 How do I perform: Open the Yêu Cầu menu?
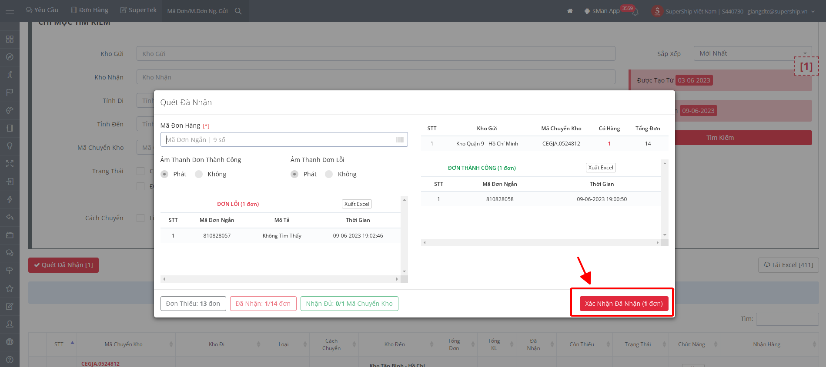42,10
